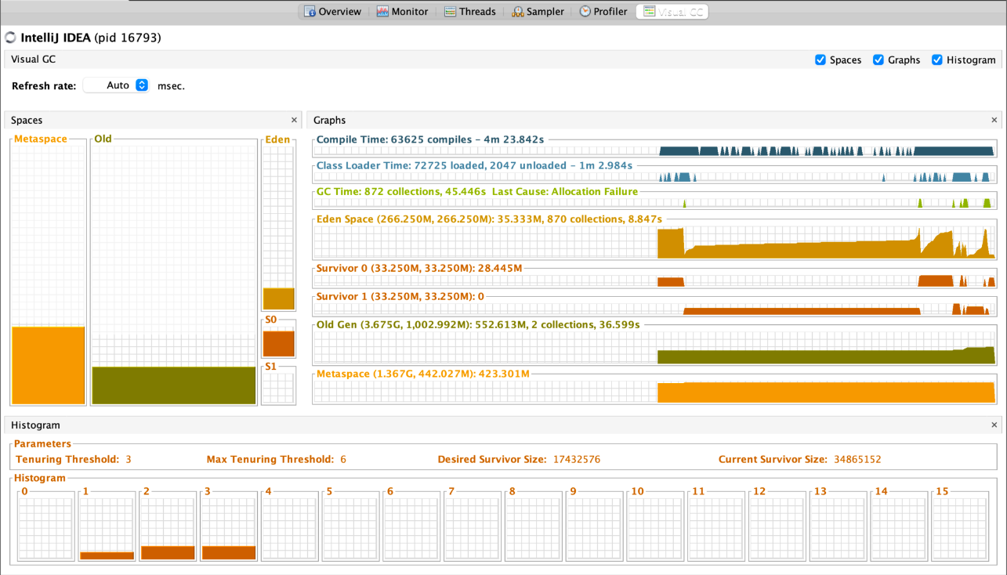Click the Threads tab icon
The height and width of the screenshot is (575, 1007).
point(450,12)
